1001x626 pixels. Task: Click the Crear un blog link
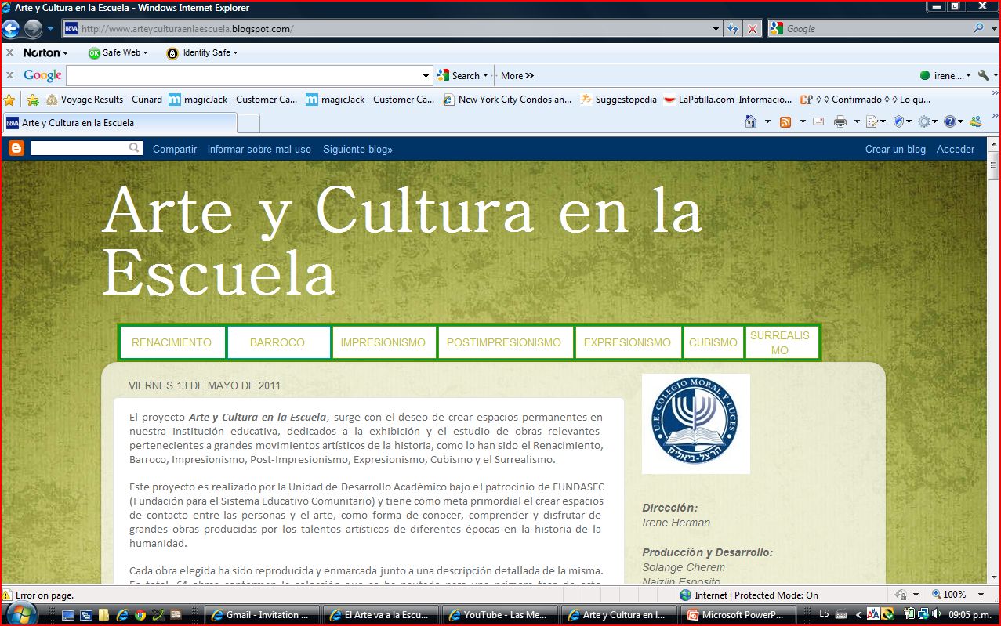[x=895, y=149]
